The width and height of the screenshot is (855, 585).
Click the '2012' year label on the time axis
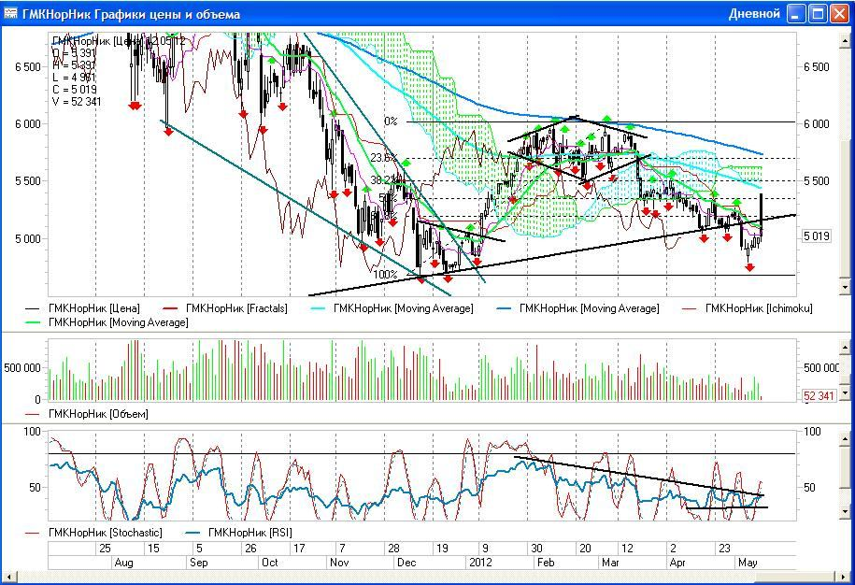(x=480, y=563)
